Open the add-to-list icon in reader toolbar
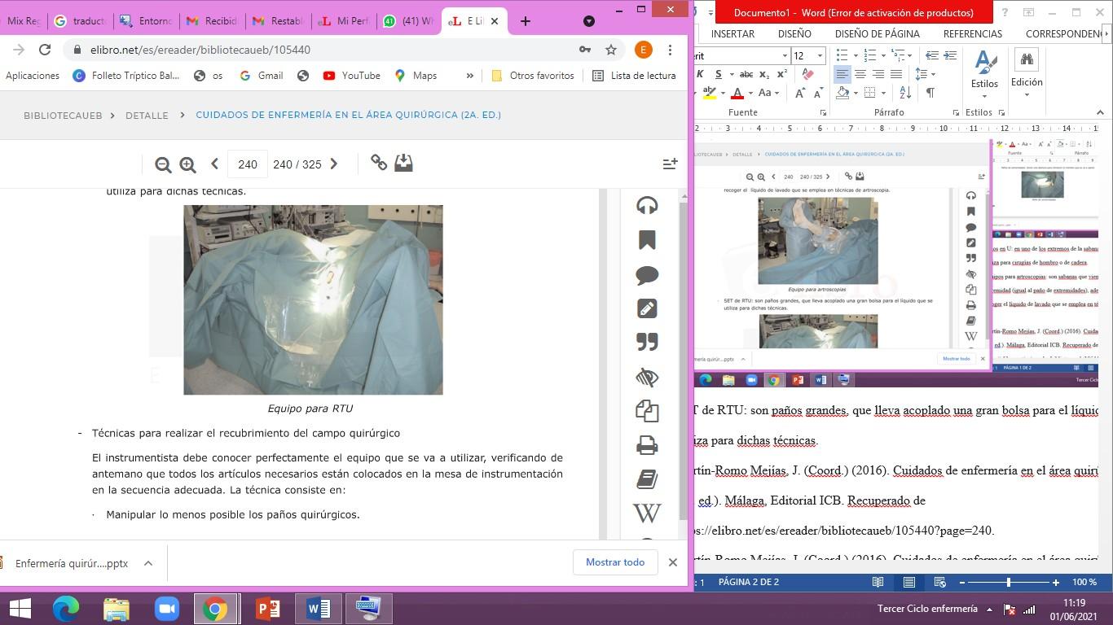Image resolution: width=1113 pixels, height=625 pixels. coord(670,164)
